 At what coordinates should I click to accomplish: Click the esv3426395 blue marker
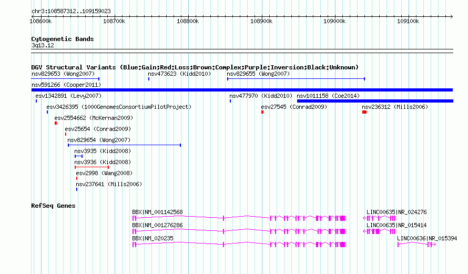[47, 112]
